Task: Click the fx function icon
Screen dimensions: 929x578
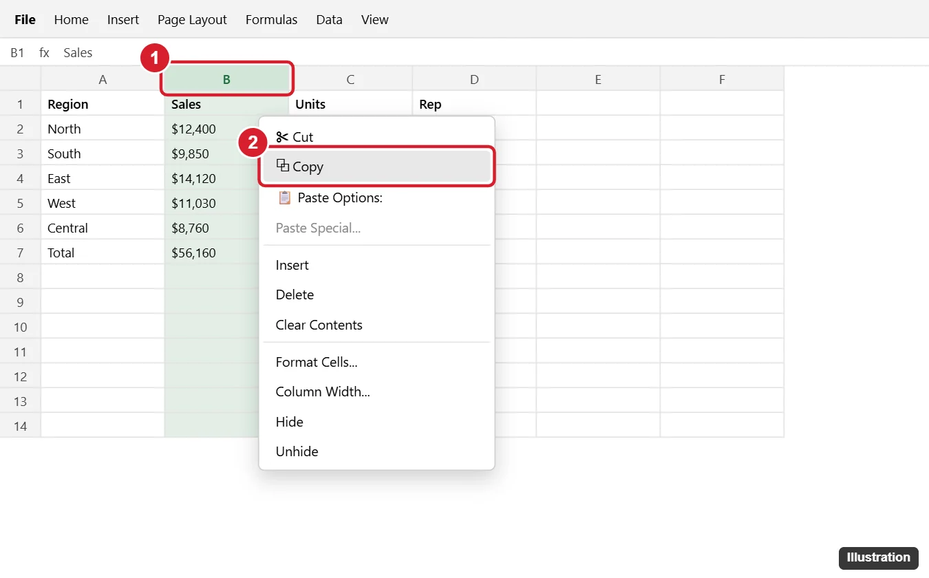Action: (44, 53)
